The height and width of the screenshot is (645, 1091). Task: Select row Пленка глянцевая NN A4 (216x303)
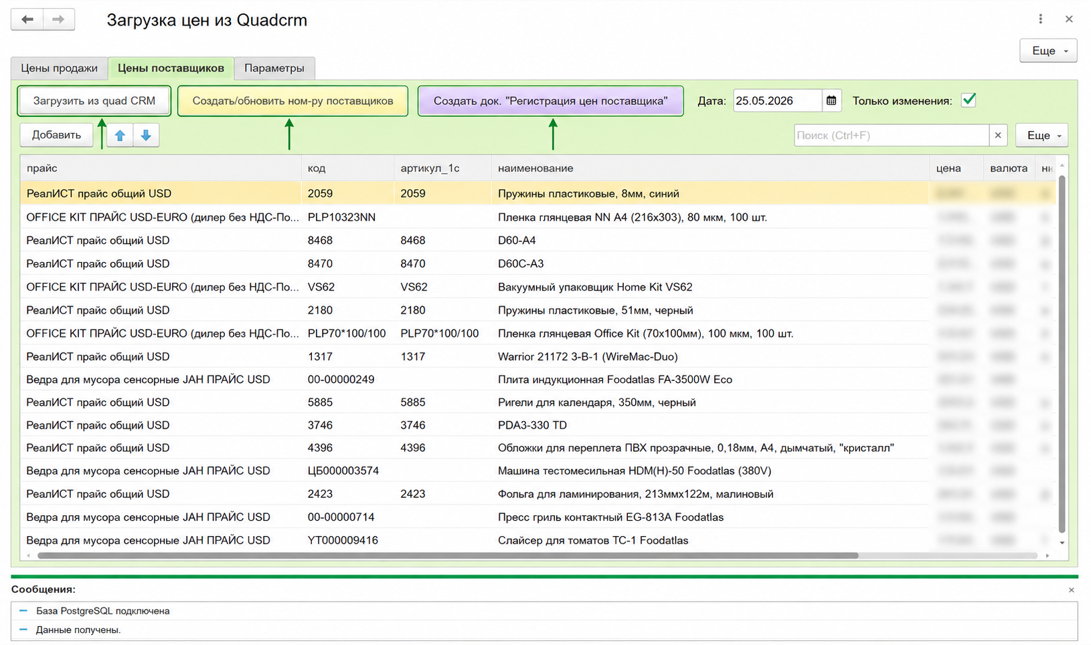538,217
